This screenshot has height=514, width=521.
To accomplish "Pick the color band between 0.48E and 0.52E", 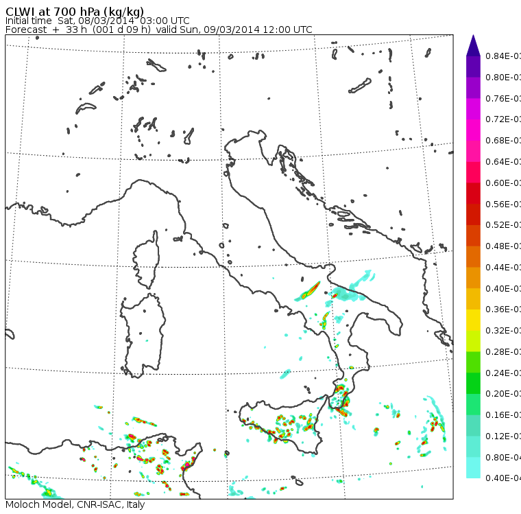I will [473, 235].
